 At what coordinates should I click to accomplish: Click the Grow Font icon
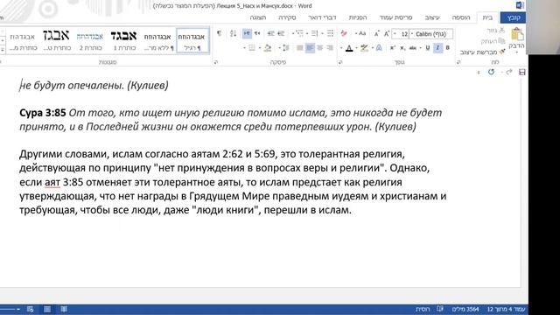coord(387,34)
